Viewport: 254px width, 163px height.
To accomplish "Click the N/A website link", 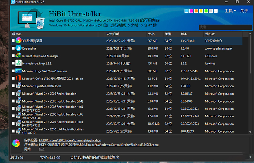I will (42, 149).
